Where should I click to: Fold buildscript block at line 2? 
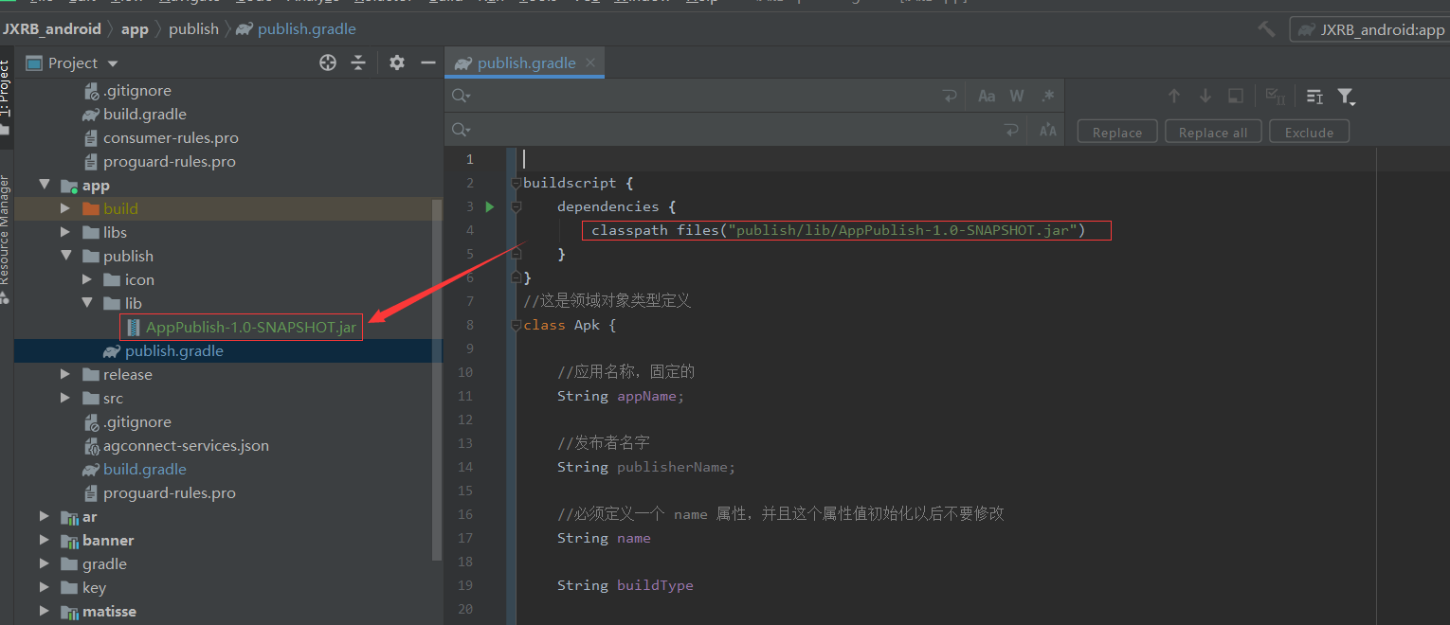[516, 183]
